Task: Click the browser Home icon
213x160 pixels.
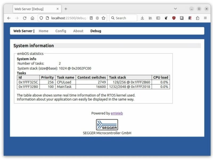Action: [32, 18]
